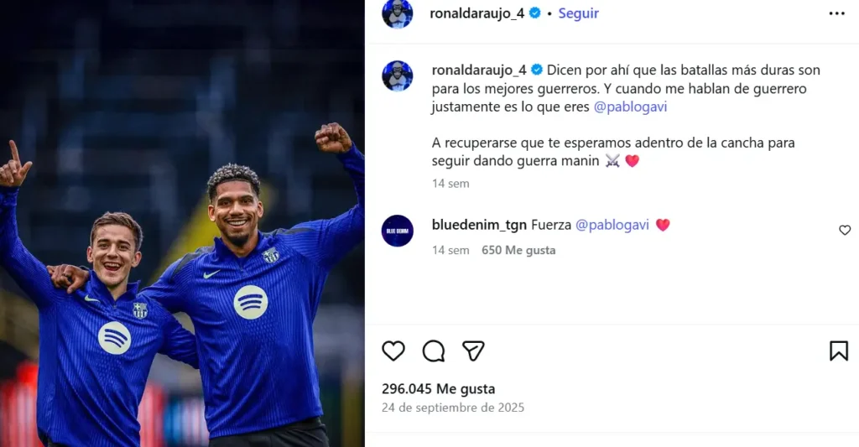Screen dimensions: 859x447
Task: Click the 24 de septiembre de 2025 date
Action: 453,408
